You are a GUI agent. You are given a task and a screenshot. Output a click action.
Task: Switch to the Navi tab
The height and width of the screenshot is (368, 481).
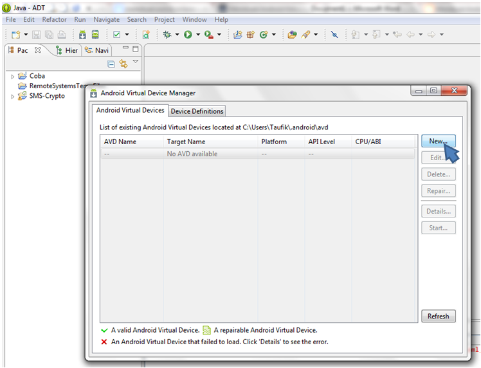point(96,50)
